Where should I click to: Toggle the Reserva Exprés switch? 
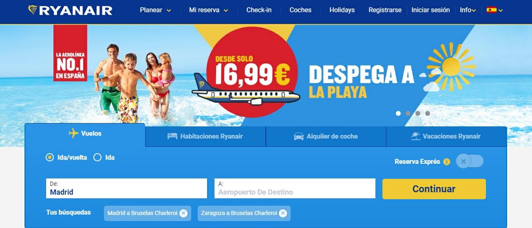[470, 161]
